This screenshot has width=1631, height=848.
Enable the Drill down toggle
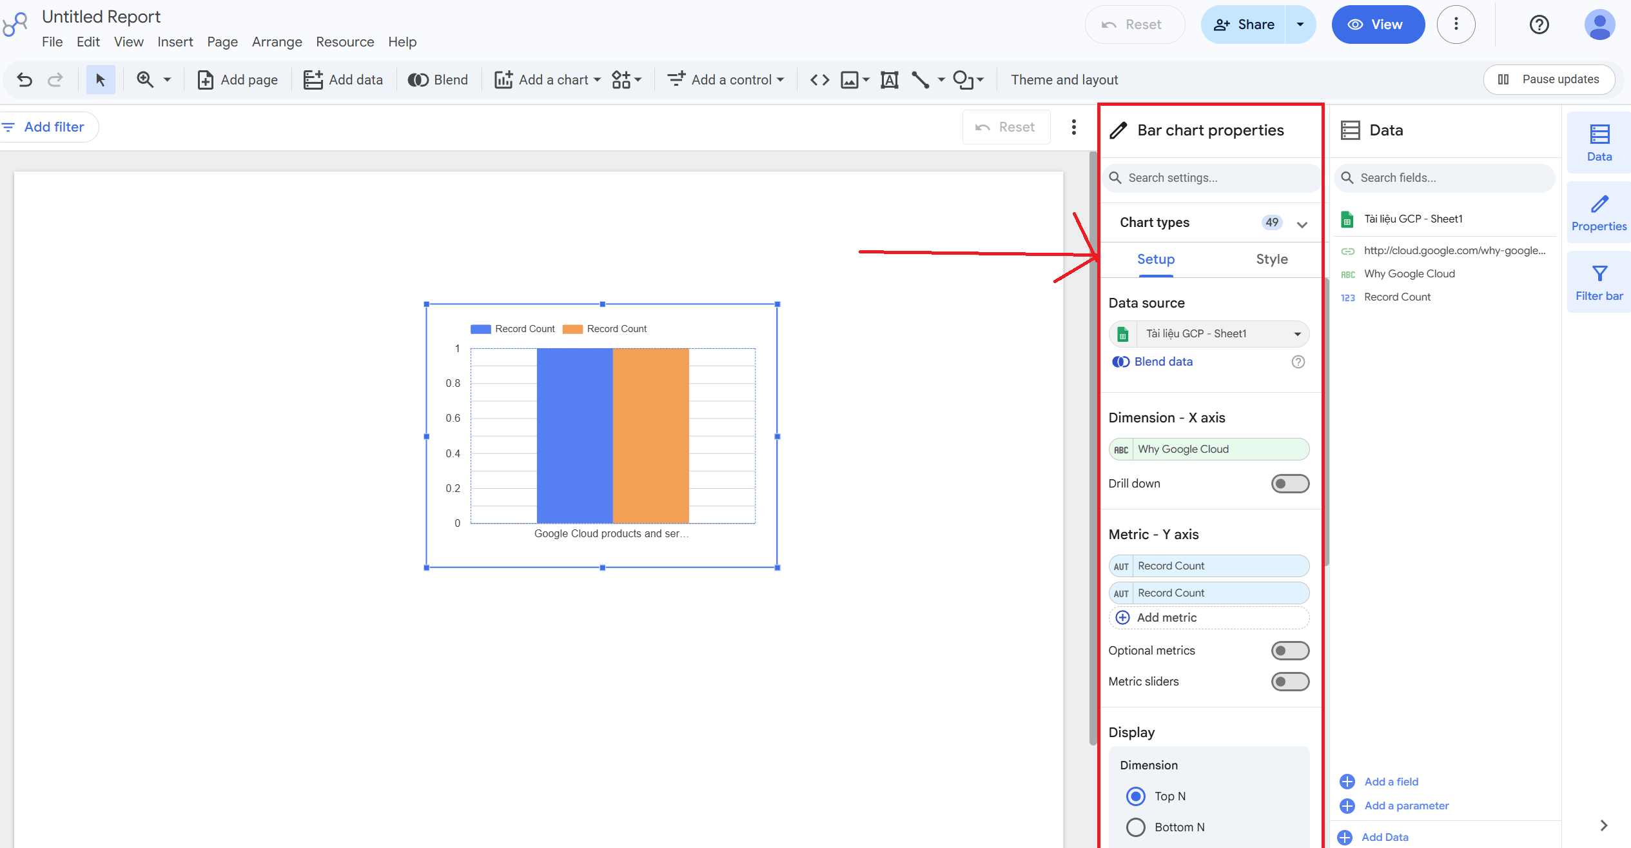(1290, 484)
